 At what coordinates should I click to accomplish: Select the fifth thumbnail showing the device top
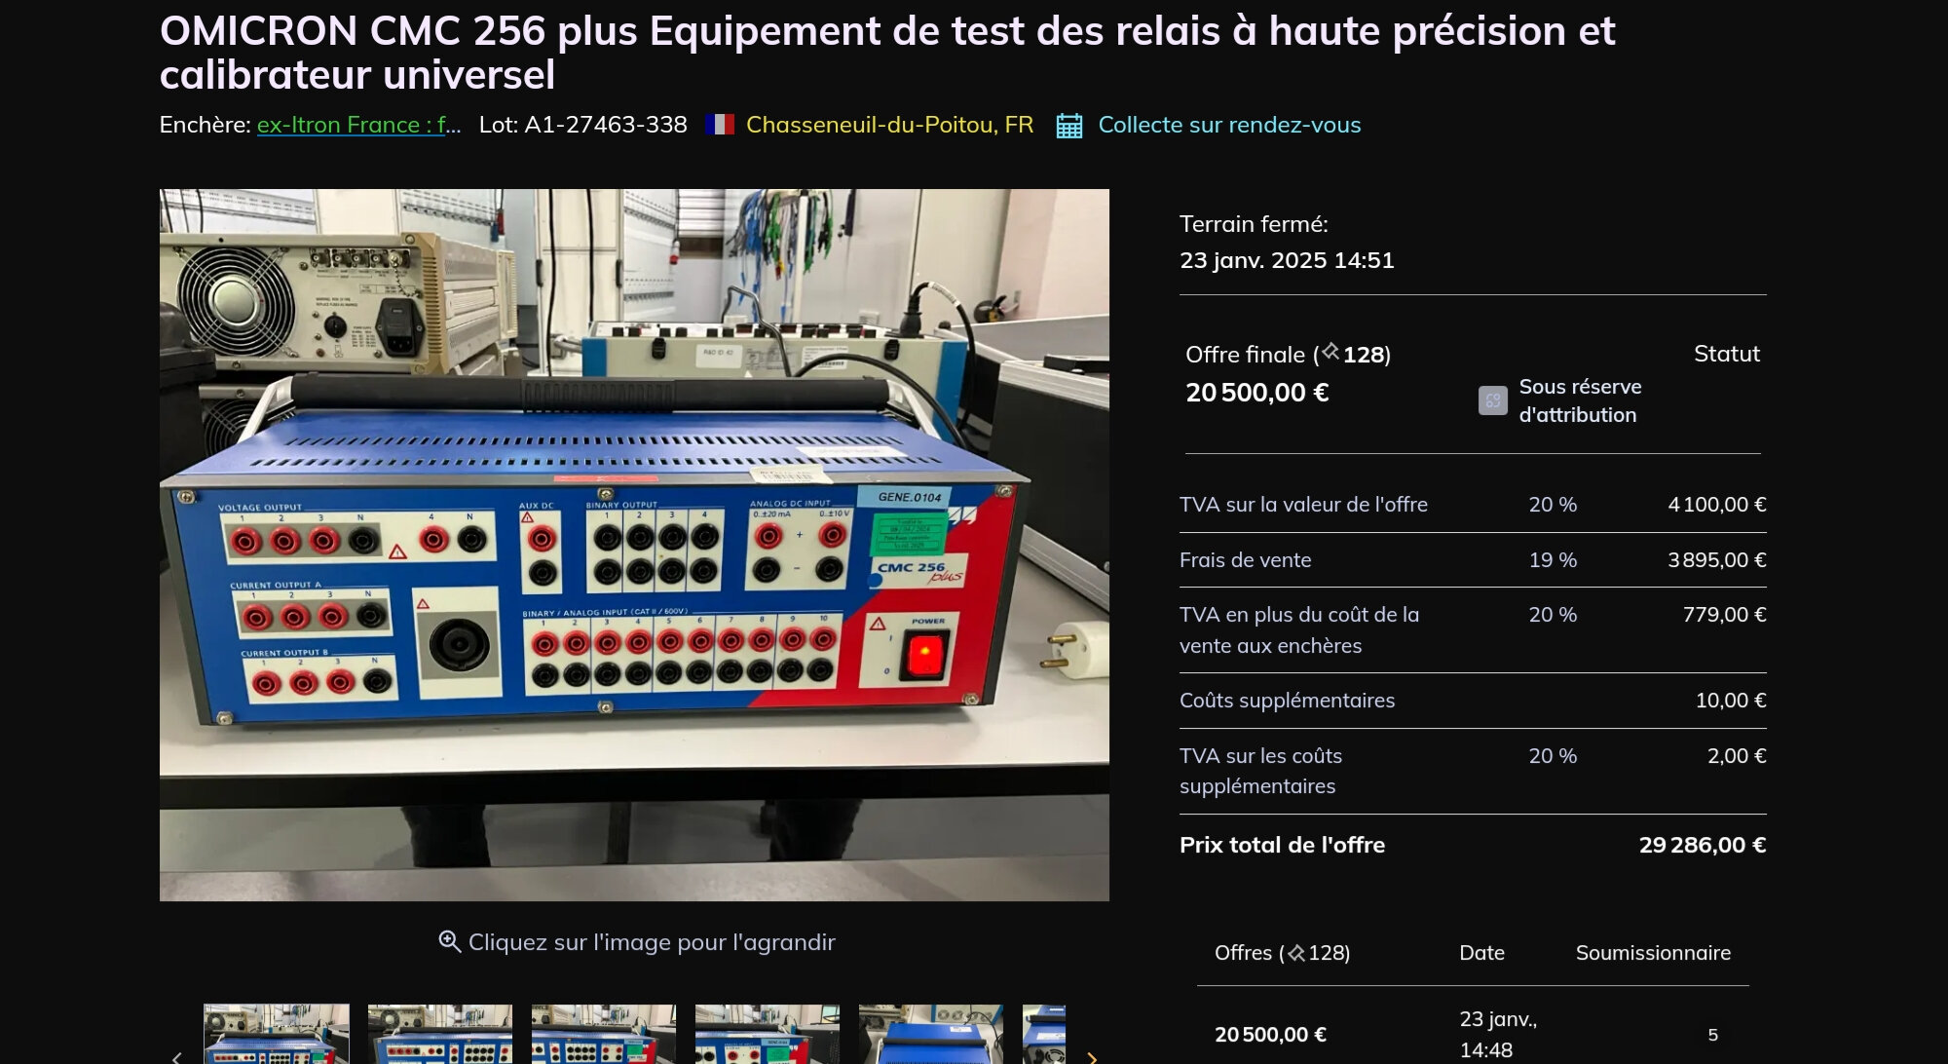click(x=931, y=1035)
